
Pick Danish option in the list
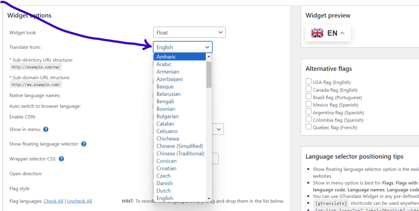point(180,184)
